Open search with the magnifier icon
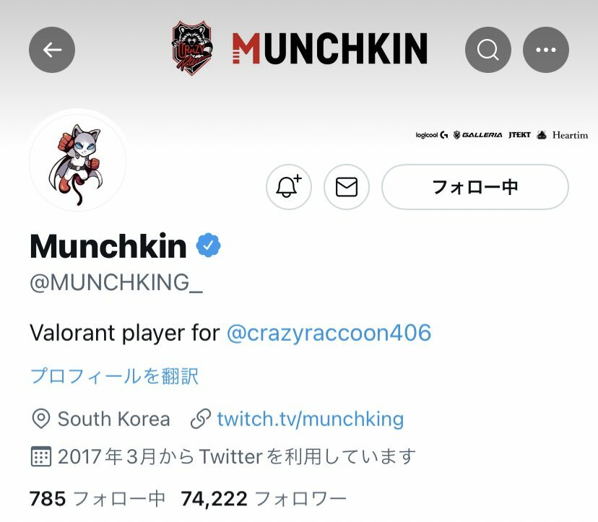The image size is (598, 522). point(487,50)
